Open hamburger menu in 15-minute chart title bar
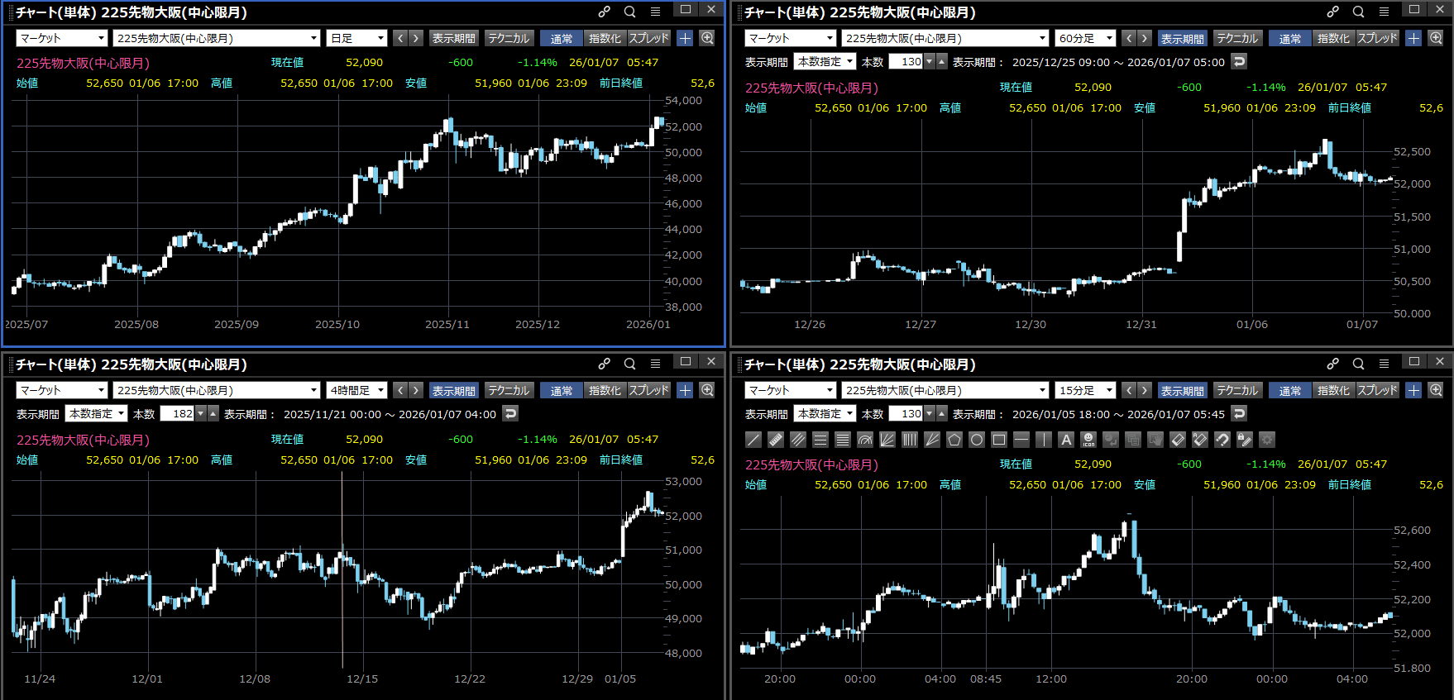1454x700 pixels. (1384, 364)
